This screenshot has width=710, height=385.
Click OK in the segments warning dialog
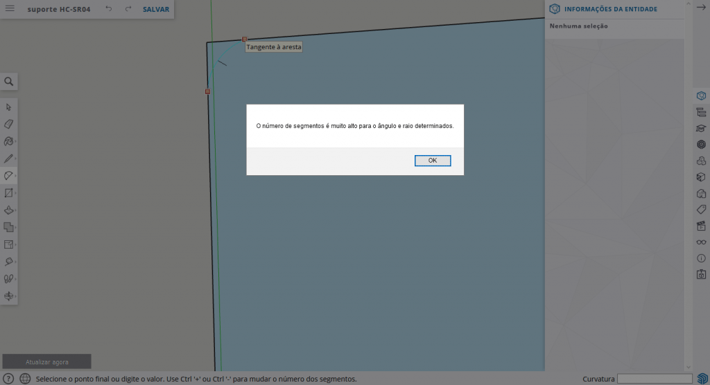(433, 161)
